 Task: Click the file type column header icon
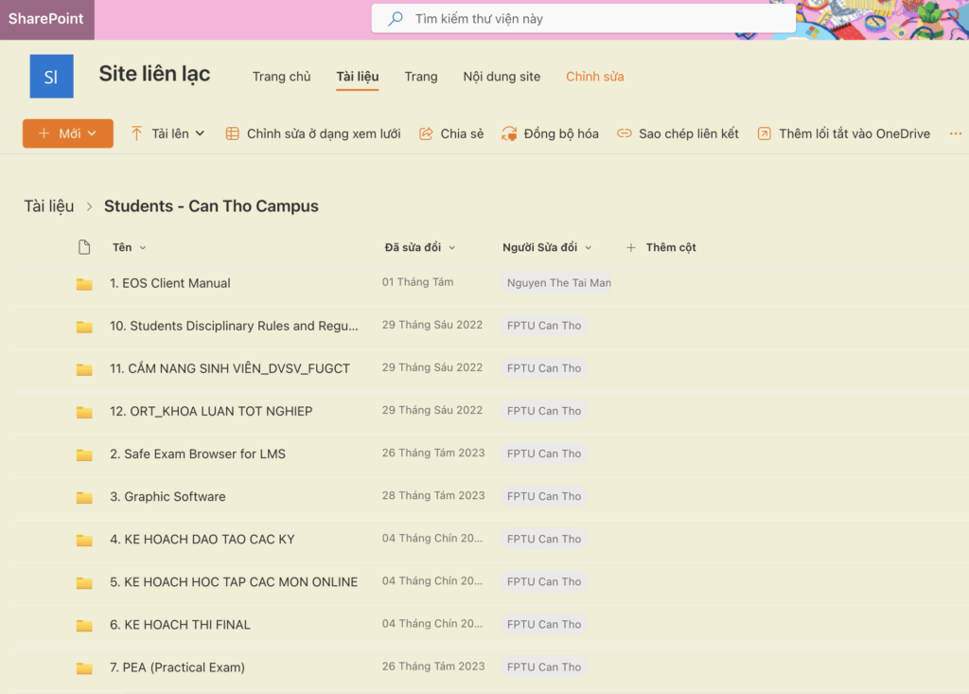click(84, 247)
